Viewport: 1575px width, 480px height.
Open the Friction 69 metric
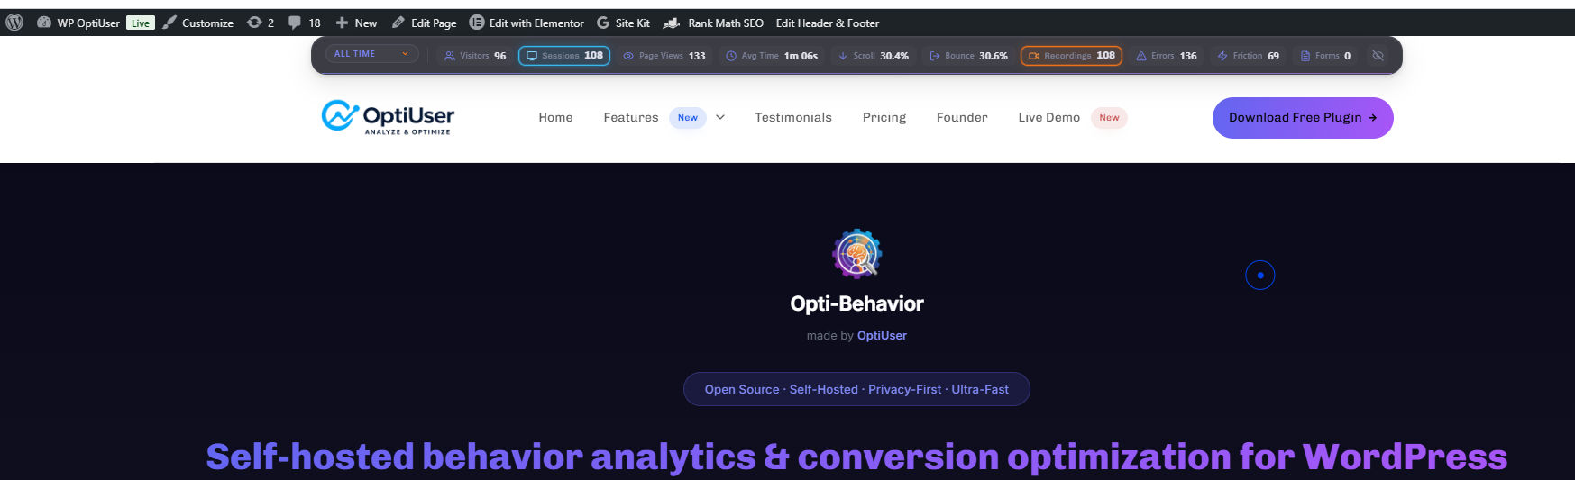coord(1249,56)
